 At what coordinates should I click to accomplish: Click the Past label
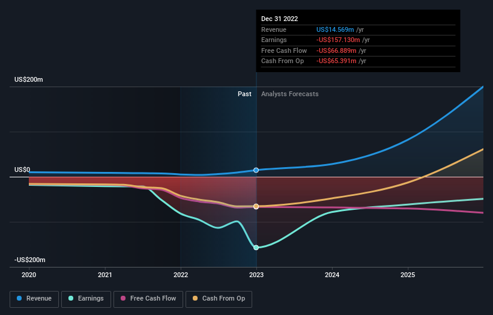pyautogui.click(x=244, y=94)
